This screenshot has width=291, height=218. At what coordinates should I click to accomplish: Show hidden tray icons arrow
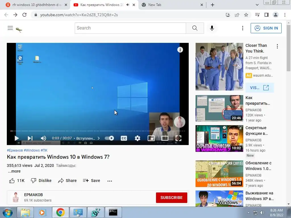248,213
